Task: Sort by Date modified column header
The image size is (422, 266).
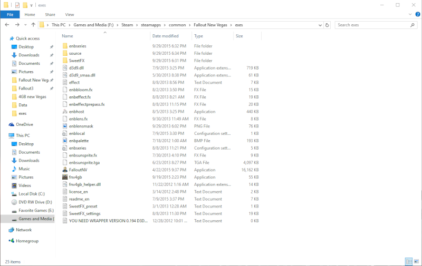Action: [166, 36]
